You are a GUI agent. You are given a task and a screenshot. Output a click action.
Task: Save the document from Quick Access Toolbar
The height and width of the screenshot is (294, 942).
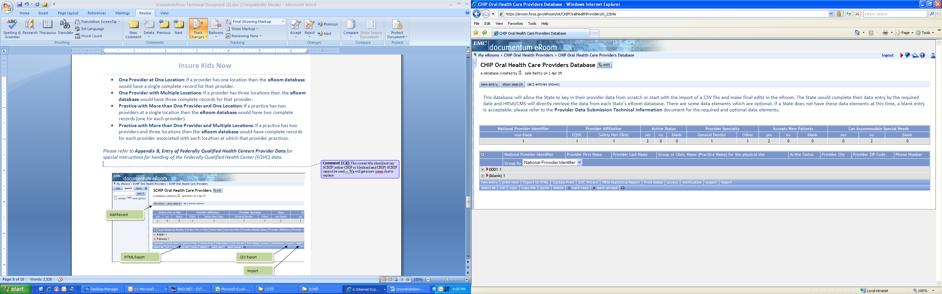19,4
